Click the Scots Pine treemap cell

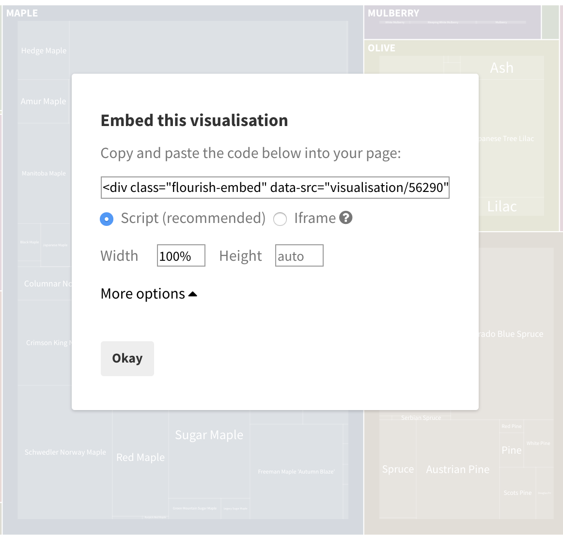click(x=517, y=493)
